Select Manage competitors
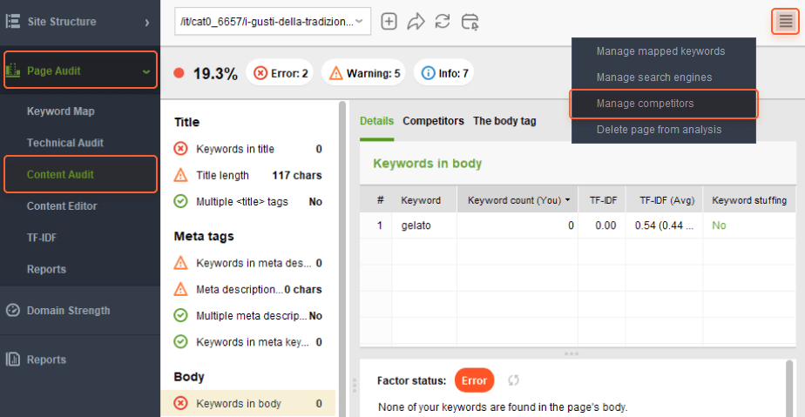The width and height of the screenshot is (805, 417). coord(663,104)
